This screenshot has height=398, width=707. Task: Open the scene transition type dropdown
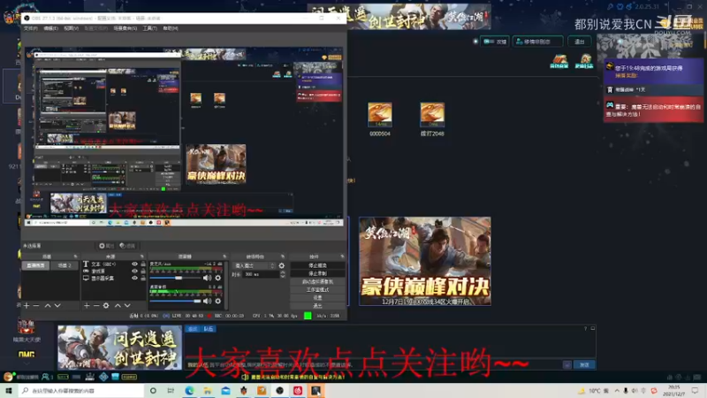(x=255, y=266)
